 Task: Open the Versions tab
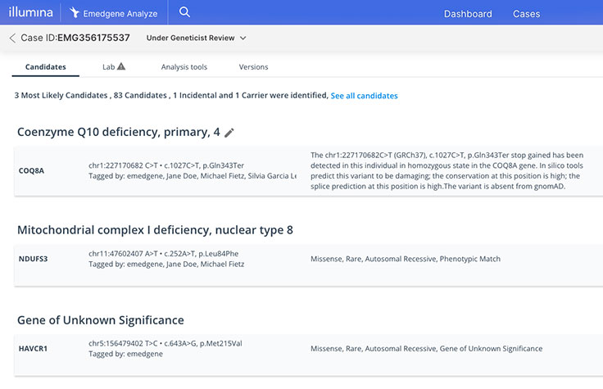253,66
